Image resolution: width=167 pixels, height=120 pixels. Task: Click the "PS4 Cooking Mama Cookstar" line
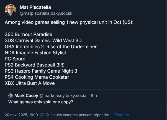(x=37, y=77)
